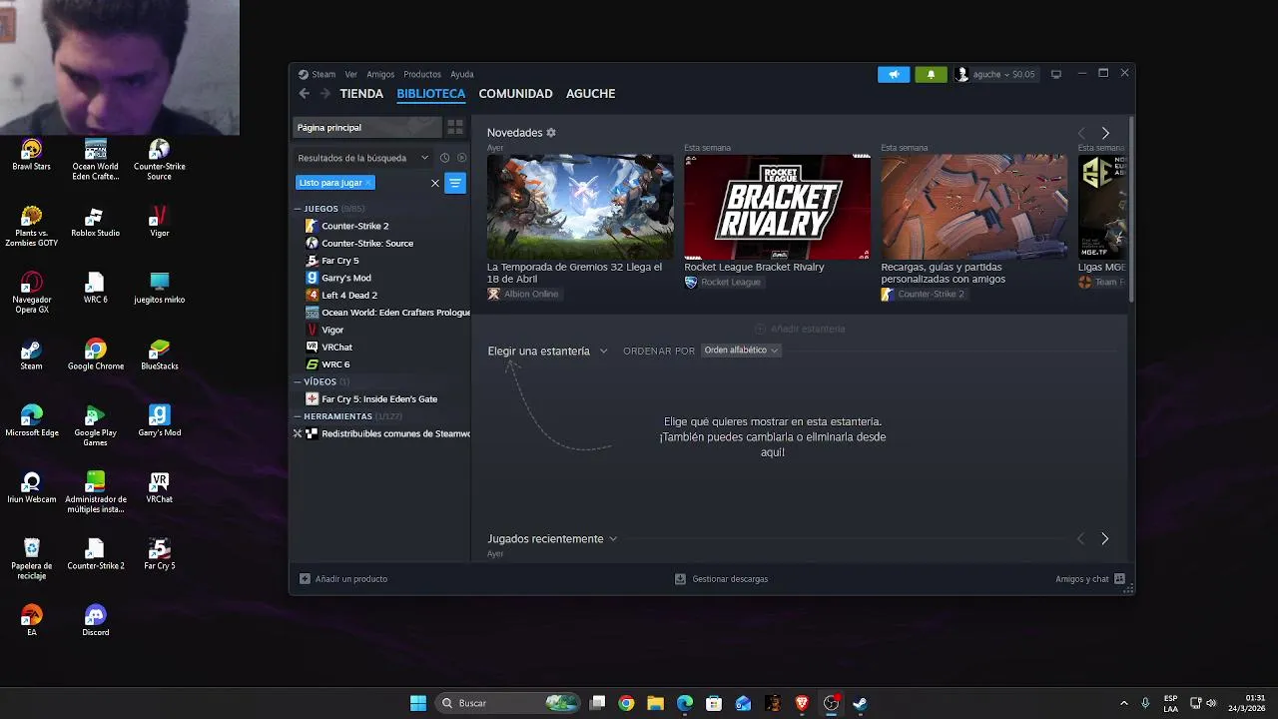Collapse the VÍDEOS category
1278x719 pixels.
[298, 381]
